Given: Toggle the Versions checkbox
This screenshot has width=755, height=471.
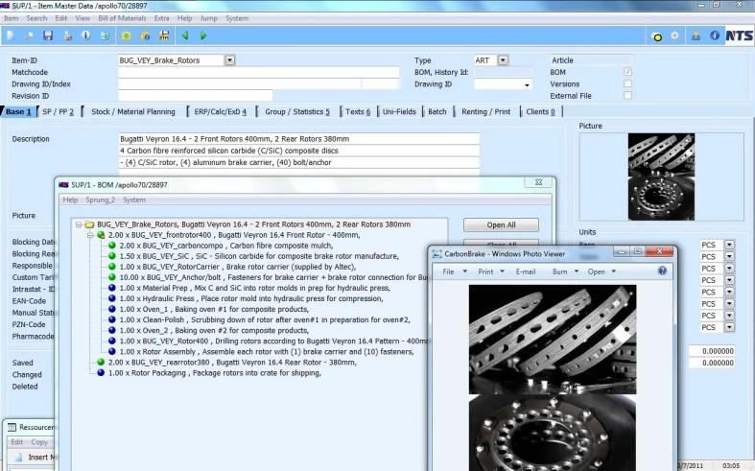Looking at the screenshot, I should 627,83.
